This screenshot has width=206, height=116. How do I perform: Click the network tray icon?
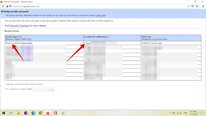click(178, 113)
